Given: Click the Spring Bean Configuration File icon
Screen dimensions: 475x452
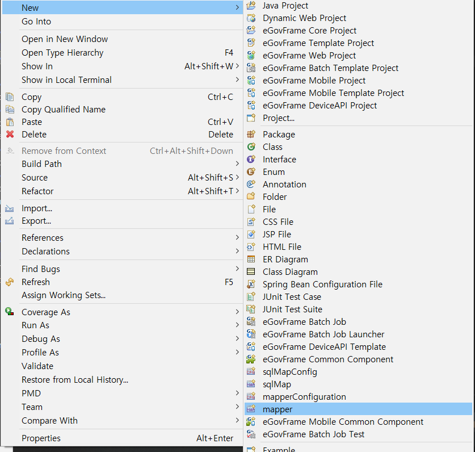Looking at the screenshot, I should [251, 284].
